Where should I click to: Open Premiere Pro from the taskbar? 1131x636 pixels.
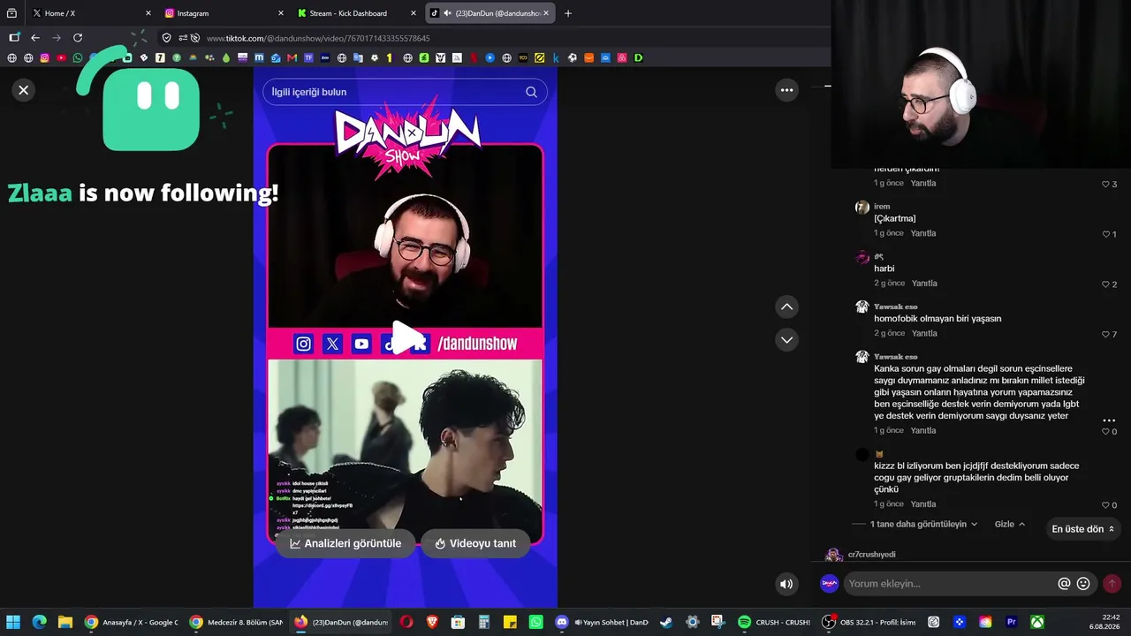coord(1012,622)
